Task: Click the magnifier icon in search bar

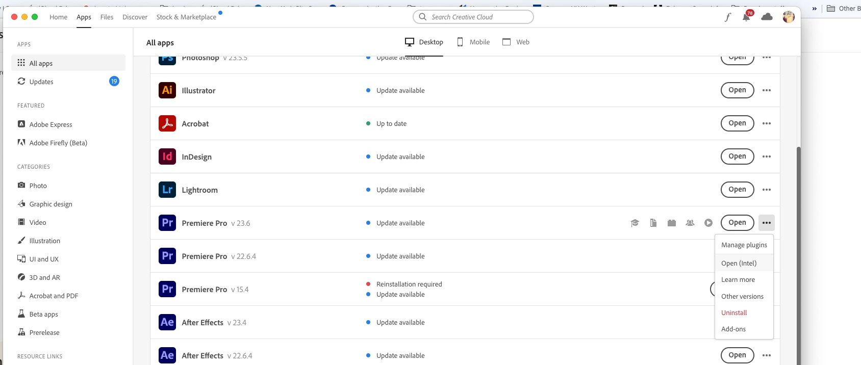Action: [422, 17]
